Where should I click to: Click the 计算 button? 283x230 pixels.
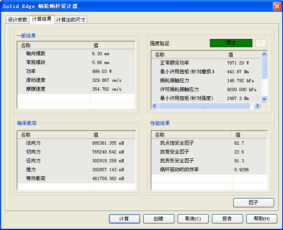pos(124,219)
